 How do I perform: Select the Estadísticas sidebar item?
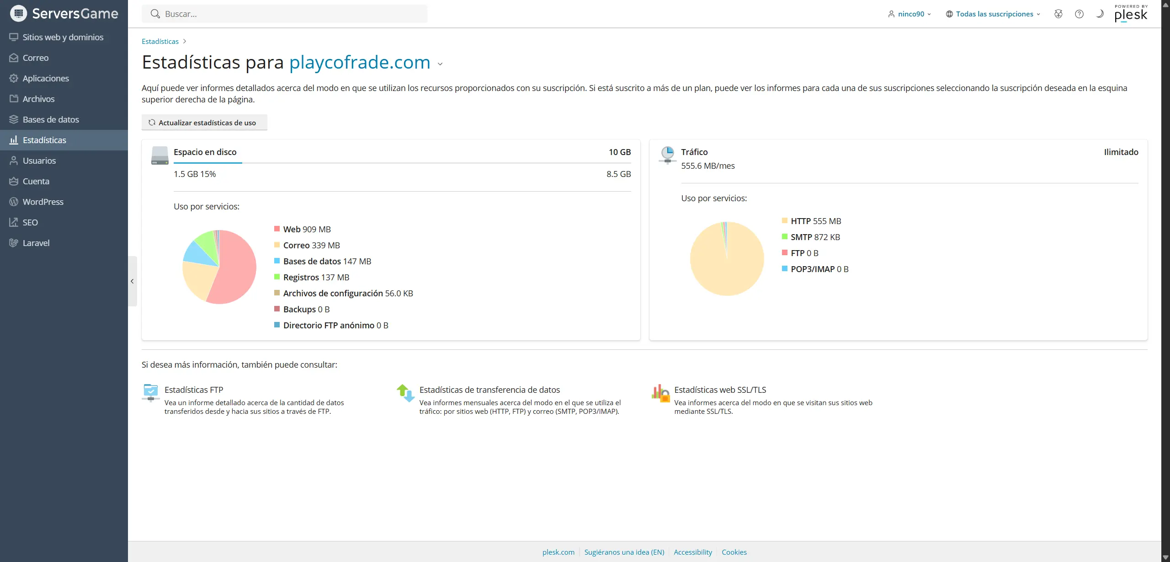pos(64,140)
